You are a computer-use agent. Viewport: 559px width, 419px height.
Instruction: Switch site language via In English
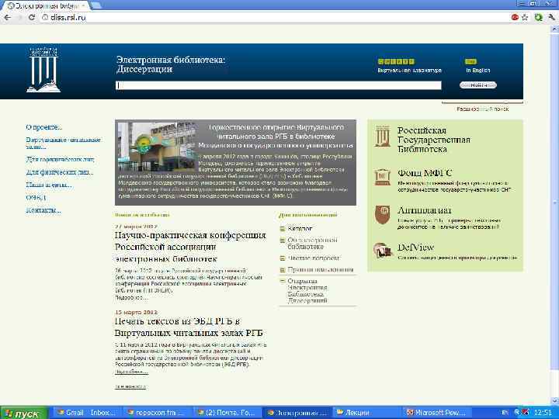478,71
